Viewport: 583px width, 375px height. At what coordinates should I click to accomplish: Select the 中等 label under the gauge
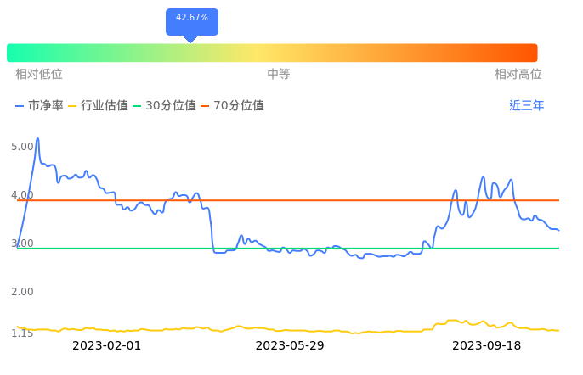click(279, 75)
